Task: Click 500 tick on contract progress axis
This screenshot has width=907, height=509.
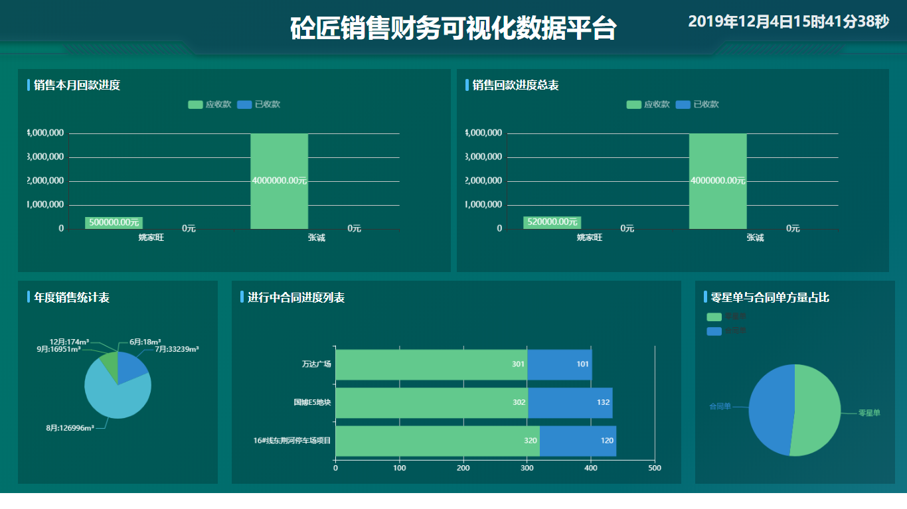Action: 655,468
